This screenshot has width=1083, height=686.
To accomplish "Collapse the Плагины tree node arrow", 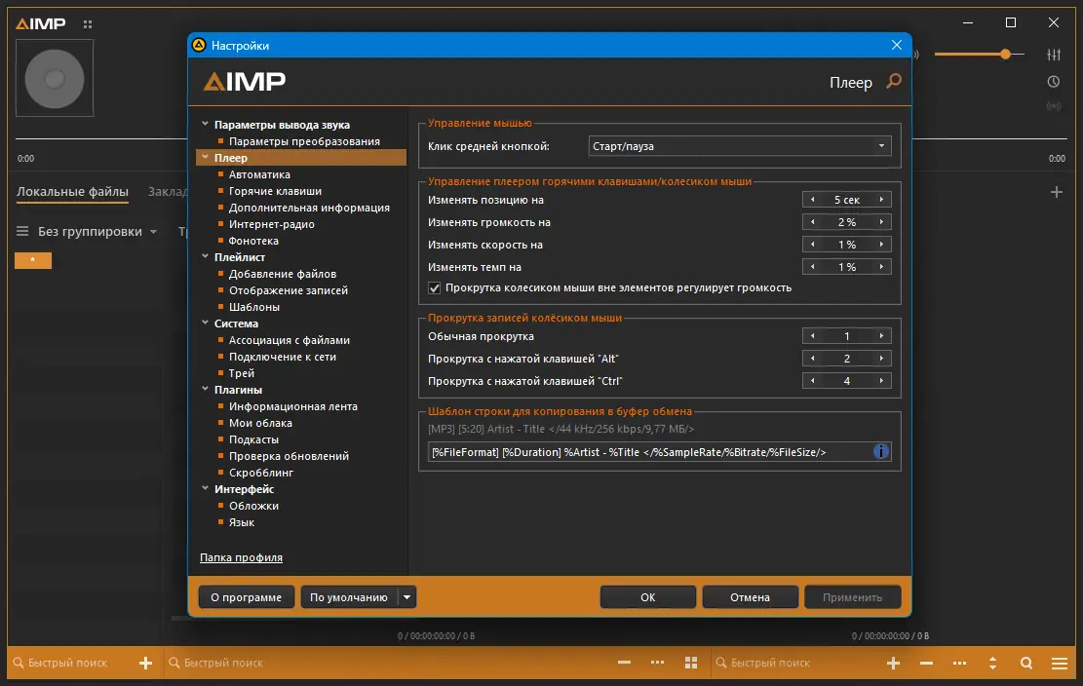I will (x=205, y=389).
